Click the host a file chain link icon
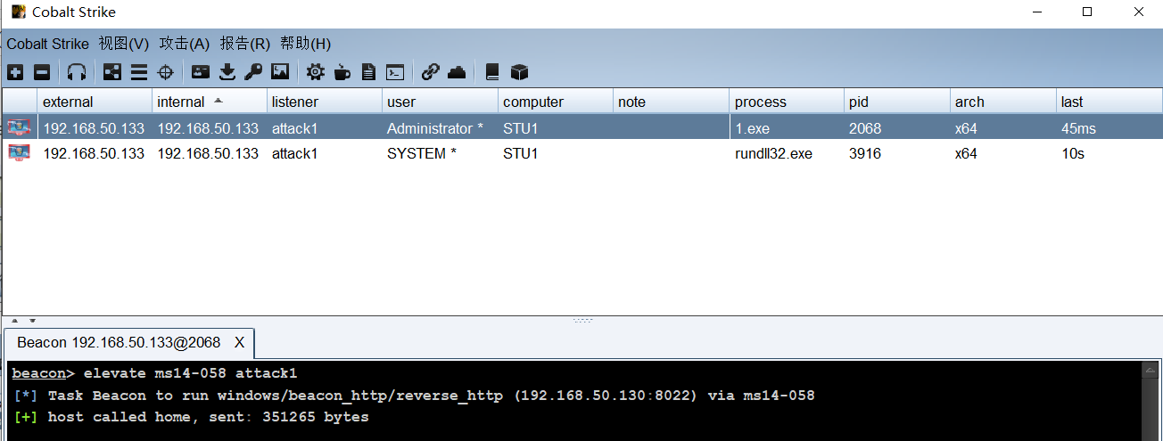The width and height of the screenshot is (1163, 441). [x=431, y=72]
